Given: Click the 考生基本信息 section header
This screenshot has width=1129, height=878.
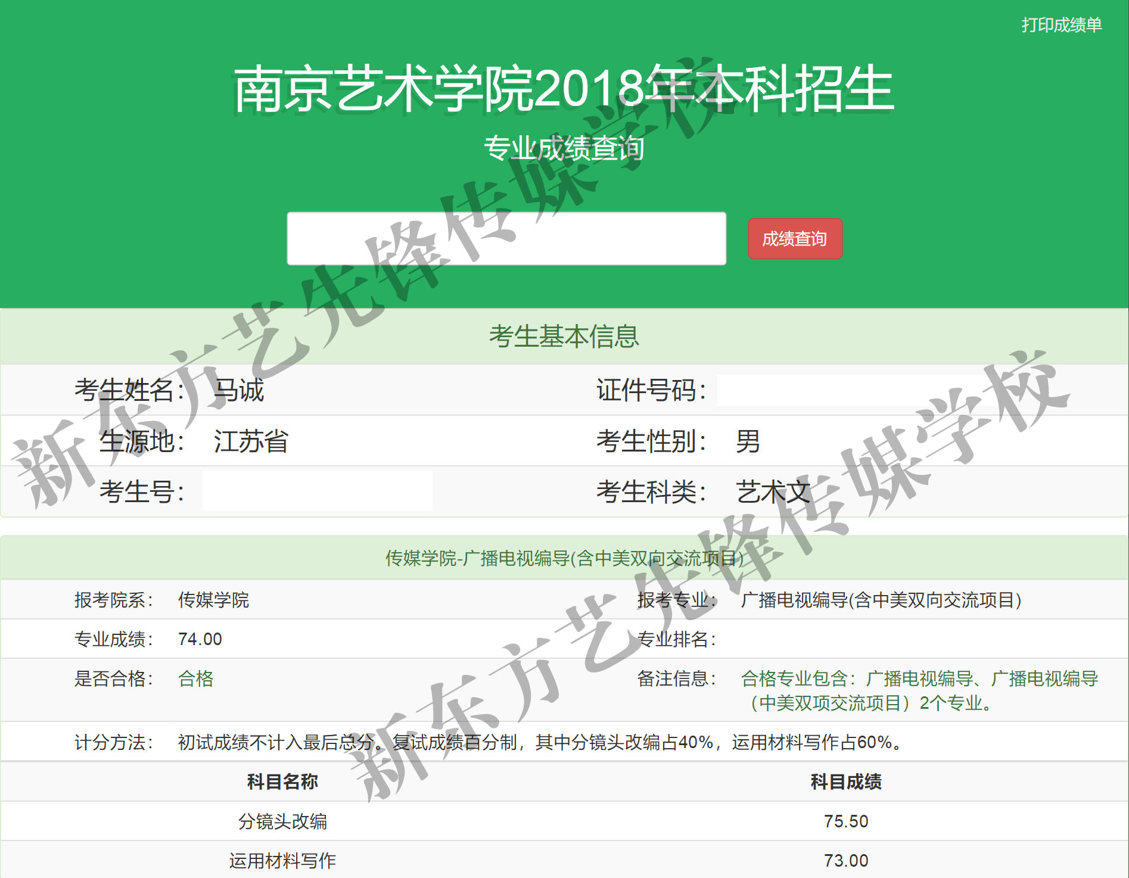Looking at the screenshot, I should coord(564,337).
